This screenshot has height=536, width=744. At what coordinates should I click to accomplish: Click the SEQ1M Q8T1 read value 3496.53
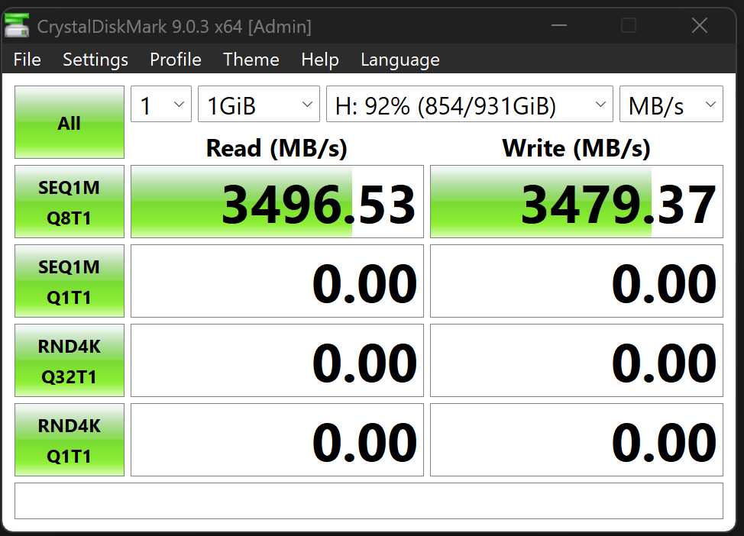tap(277, 202)
